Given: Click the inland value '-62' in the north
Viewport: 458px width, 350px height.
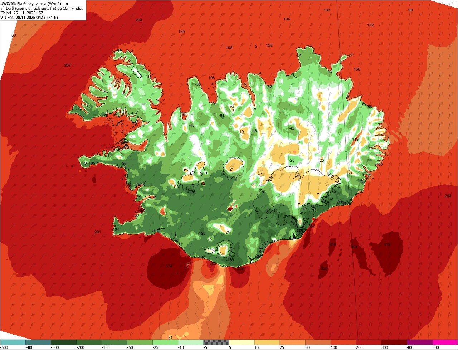Looking at the screenshot, I should coord(269,87).
